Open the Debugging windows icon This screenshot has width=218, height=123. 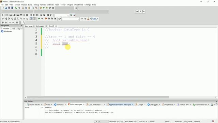click(x=31, y=19)
